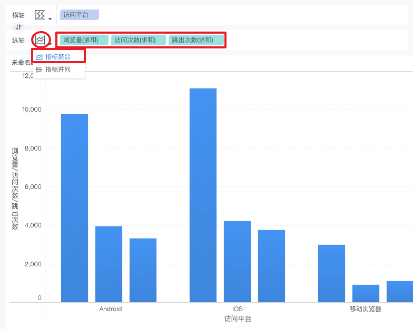
Task: Click the 指标并列 menu item icon
Action: pos(39,69)
